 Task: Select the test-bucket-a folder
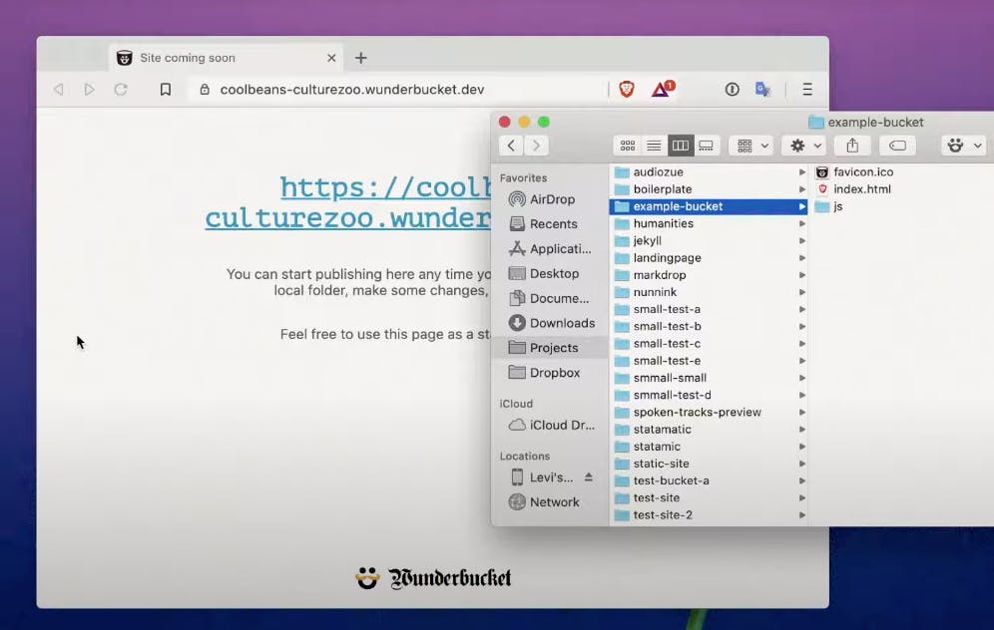(x=709, y=480)
